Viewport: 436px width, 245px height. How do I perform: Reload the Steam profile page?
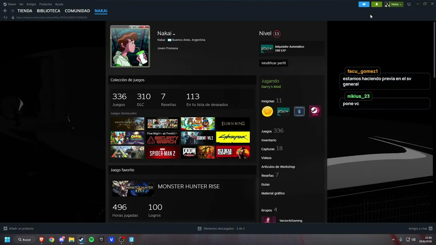click(x=5, y=17)
